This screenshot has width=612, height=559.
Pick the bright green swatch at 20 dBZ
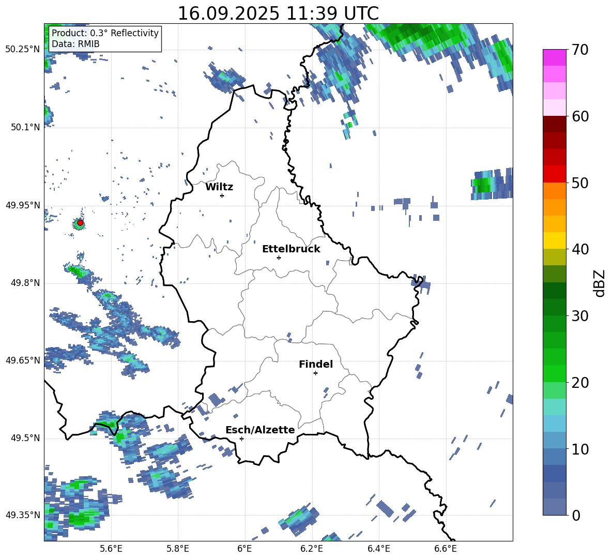[554, 373]
